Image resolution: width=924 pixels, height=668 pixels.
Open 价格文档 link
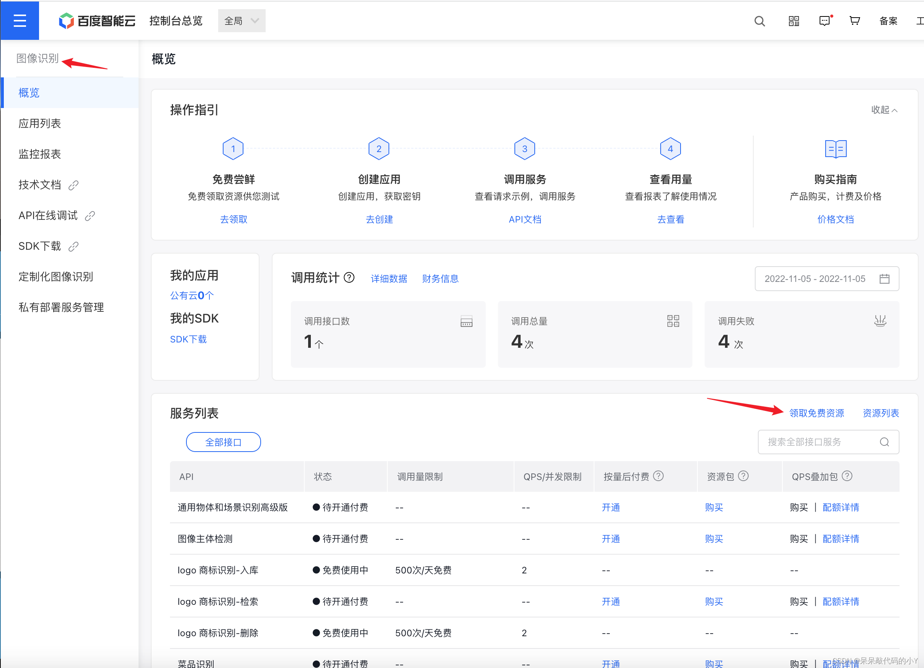tap(836, 219)
